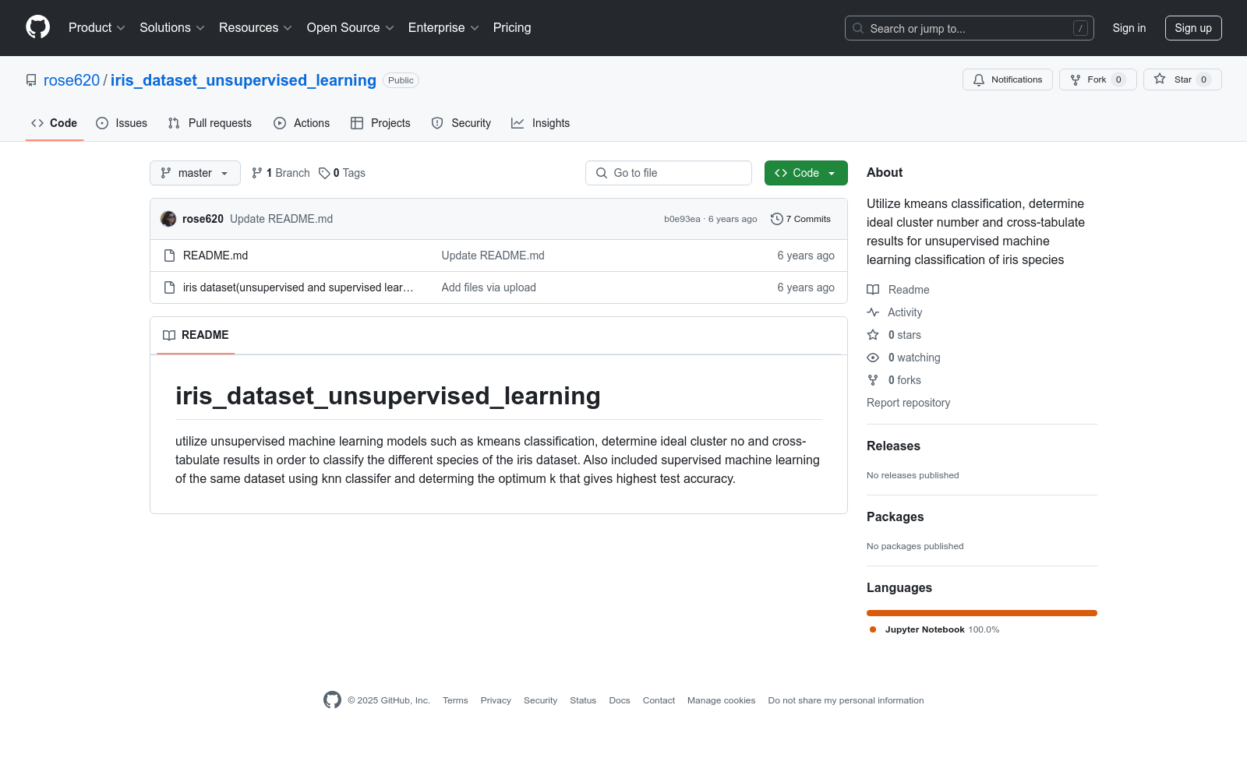Open the Add files via upload commit
Viewport: 1247px width, 779px height.
click(x=489, y=287)
